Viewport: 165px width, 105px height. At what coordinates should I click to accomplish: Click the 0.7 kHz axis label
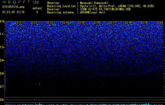pyautogui.click(x=2, y=87)
